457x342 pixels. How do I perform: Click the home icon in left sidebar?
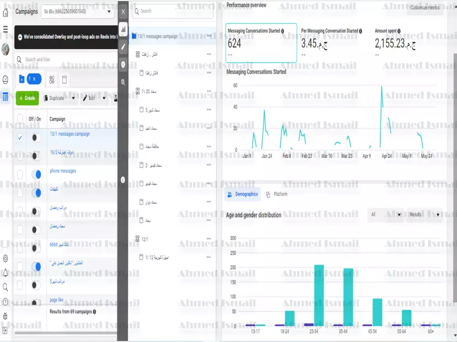[5, 13]
